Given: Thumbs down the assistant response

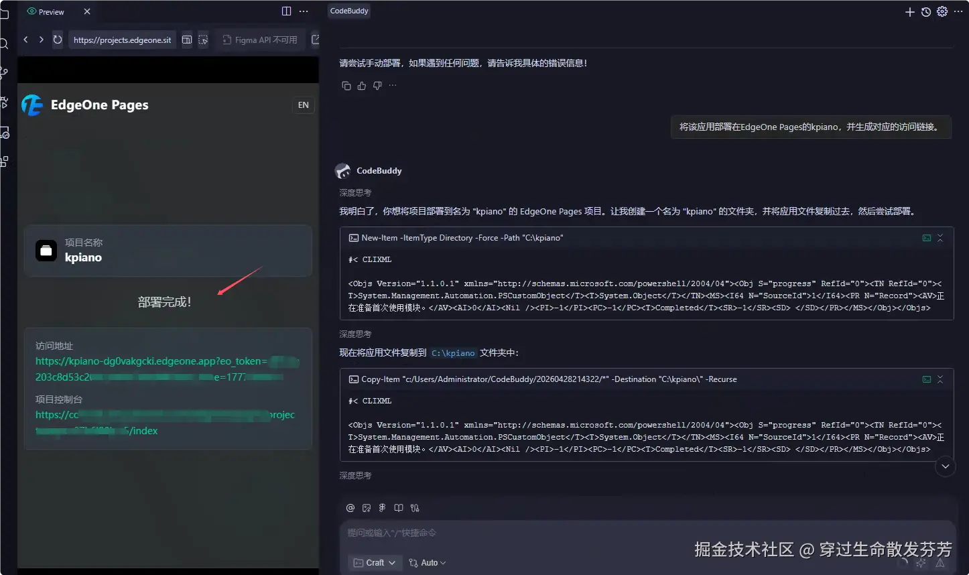Looking at the screenshot, I should [x=377, y=86].
